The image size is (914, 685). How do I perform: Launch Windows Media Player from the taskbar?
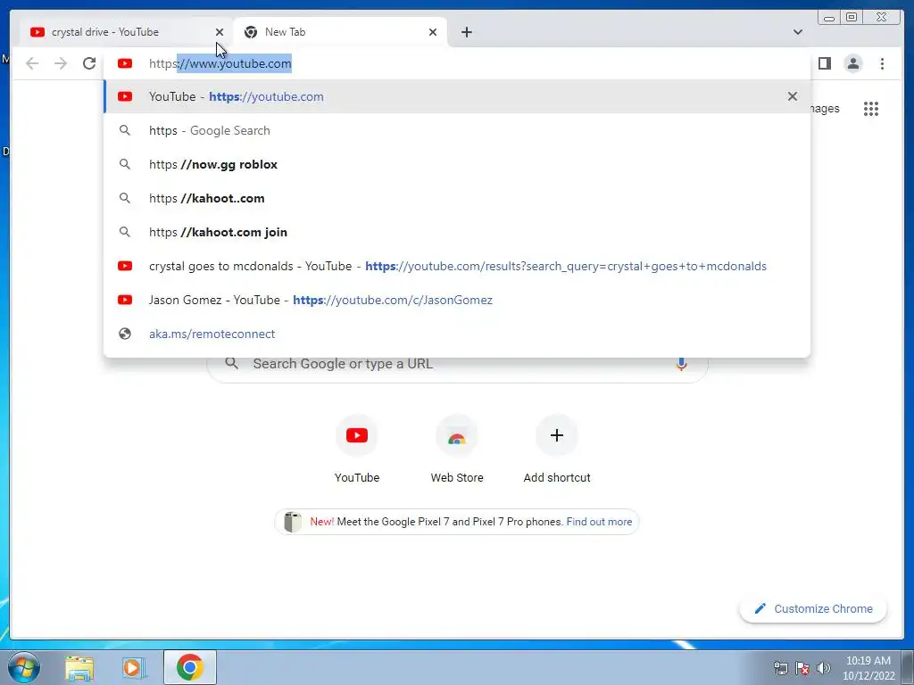coord(133,668)
